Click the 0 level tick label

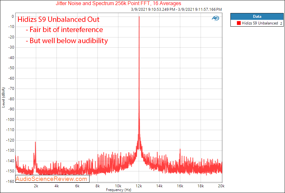click(13, 17)
